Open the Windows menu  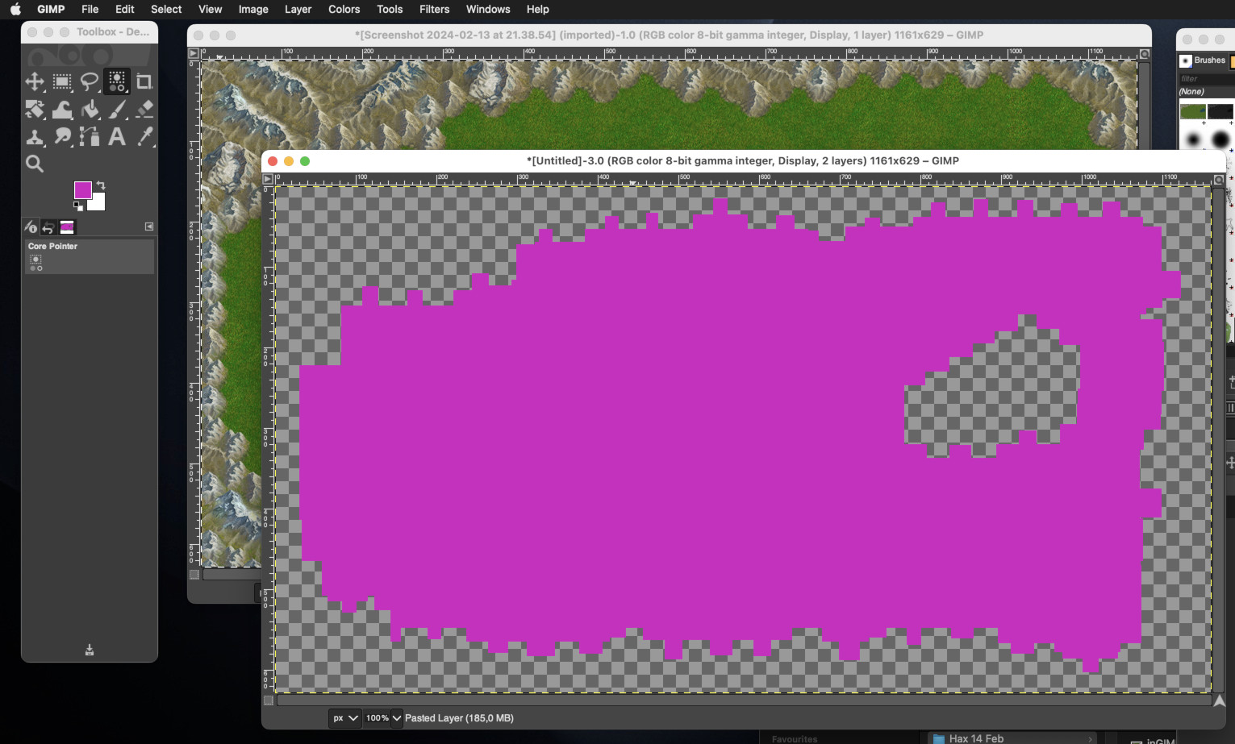[x=488, y=10]
